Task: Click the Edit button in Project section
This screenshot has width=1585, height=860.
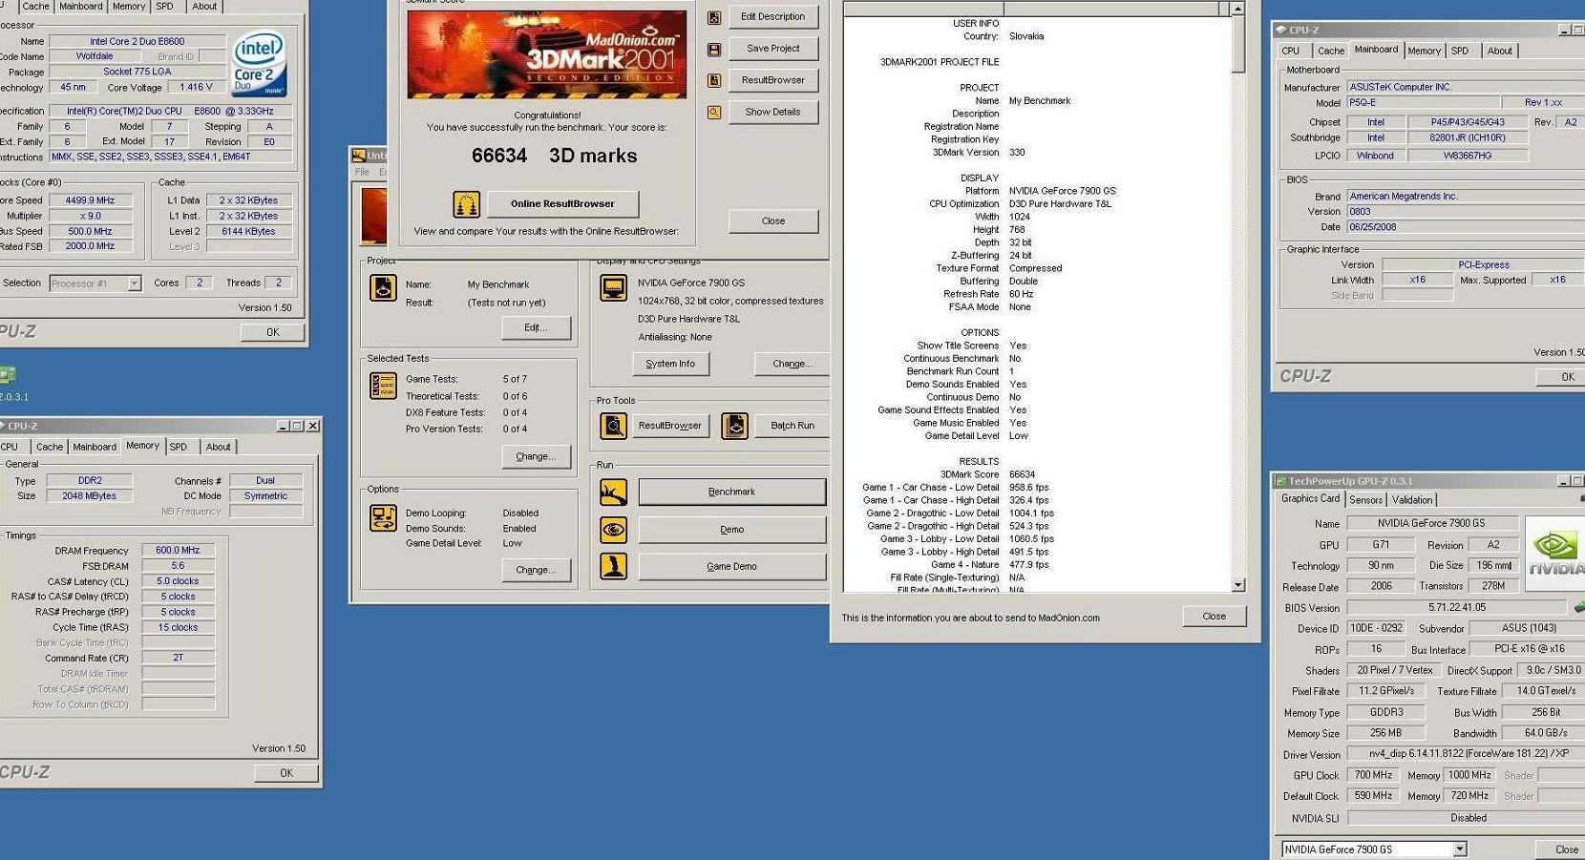Action: pos(535,327)
